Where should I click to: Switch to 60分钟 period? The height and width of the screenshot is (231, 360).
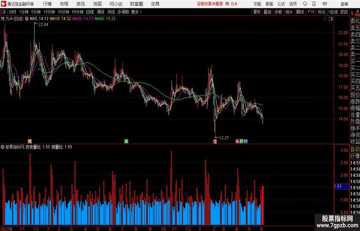point(78,12)
